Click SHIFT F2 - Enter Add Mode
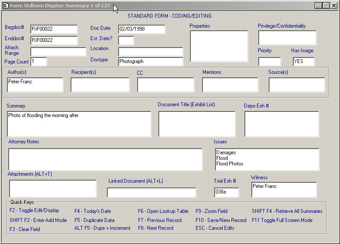 coord(38,220)
